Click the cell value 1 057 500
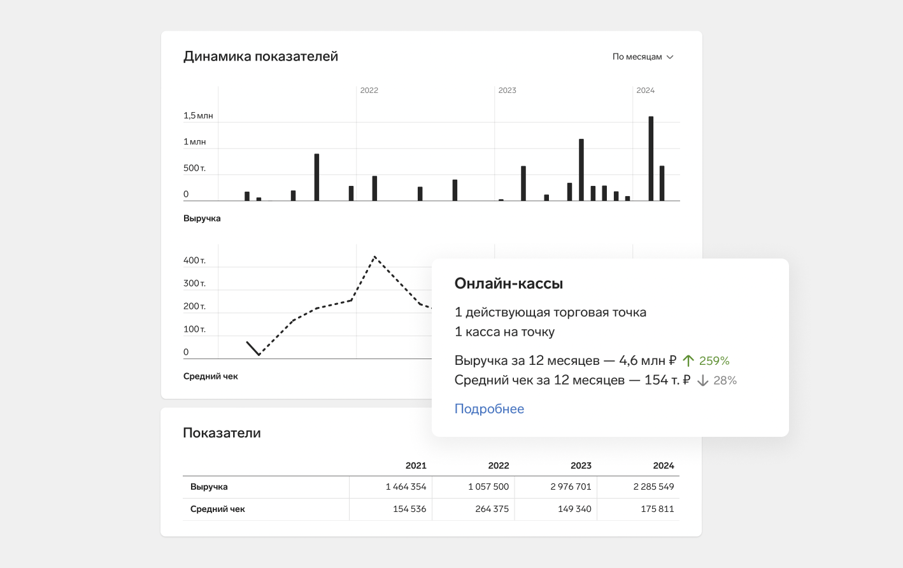This screenshot has width=903, height=568. [488, 487]
